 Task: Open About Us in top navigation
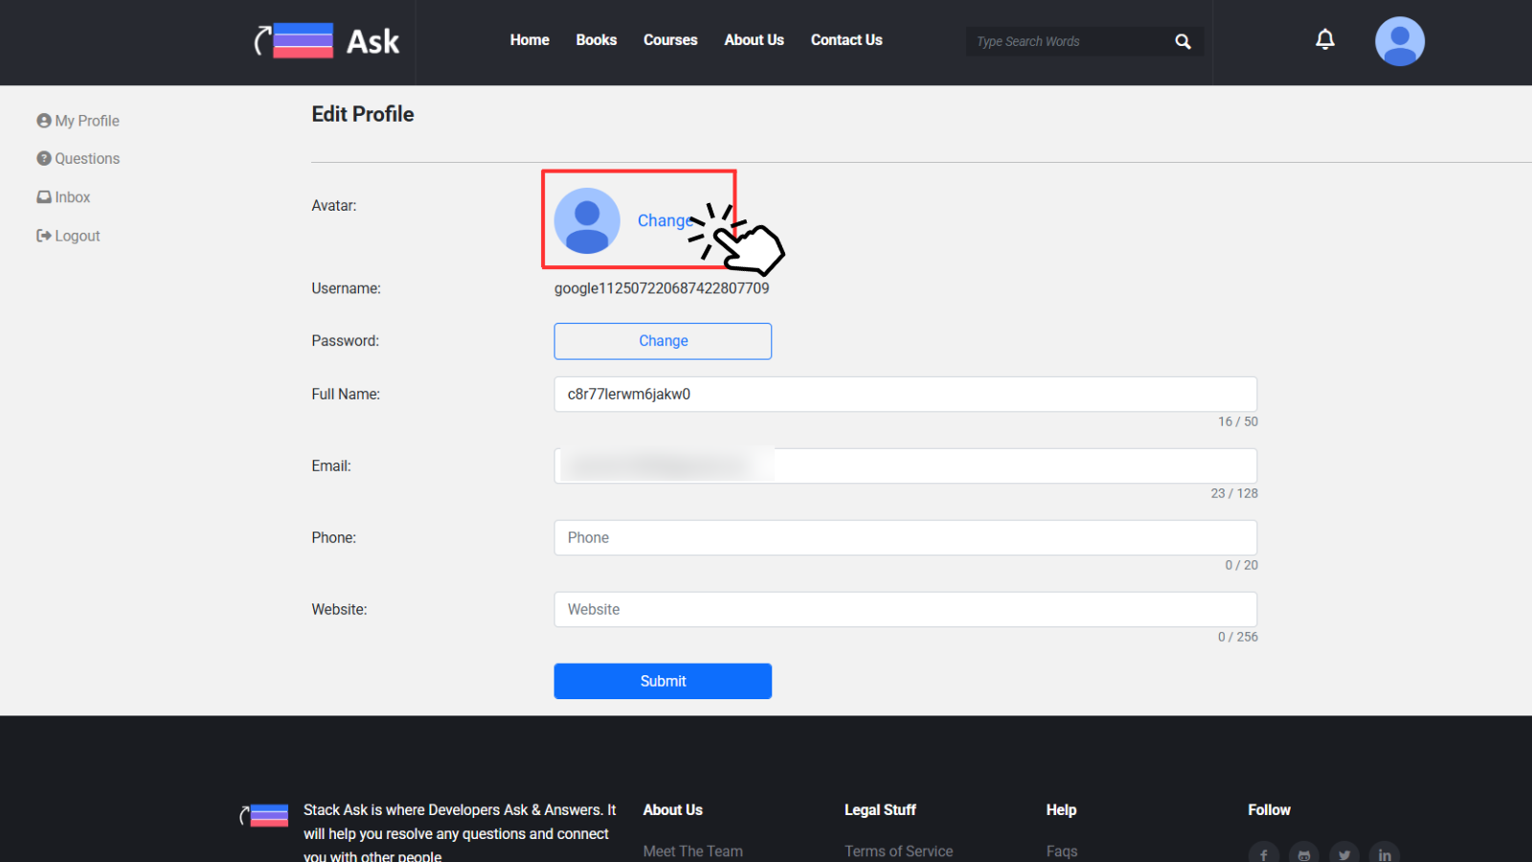[755, 40]
